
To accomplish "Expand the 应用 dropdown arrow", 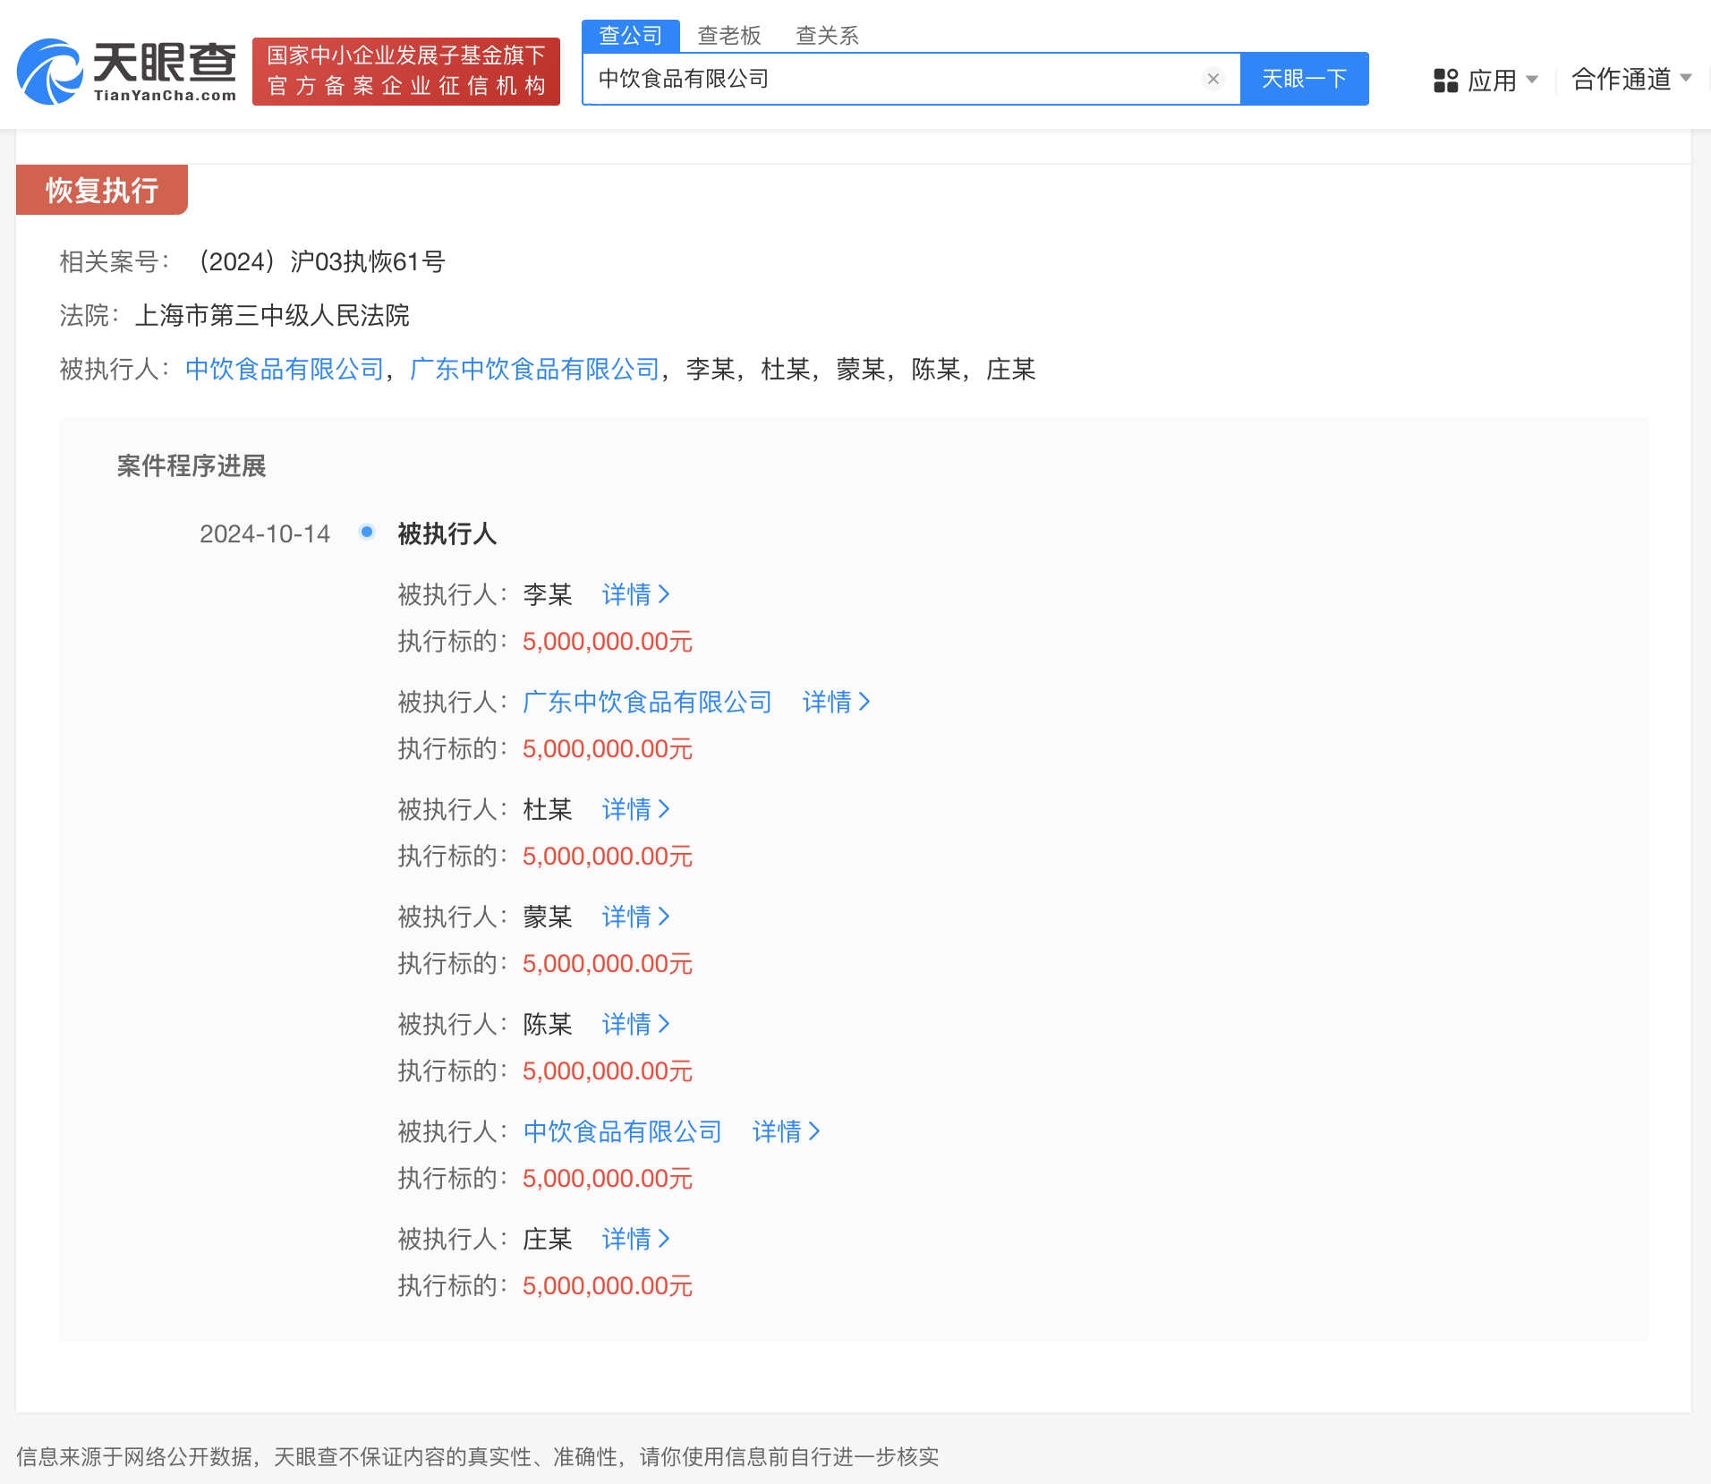I will pyautogui.click(x=1532, y=80).
